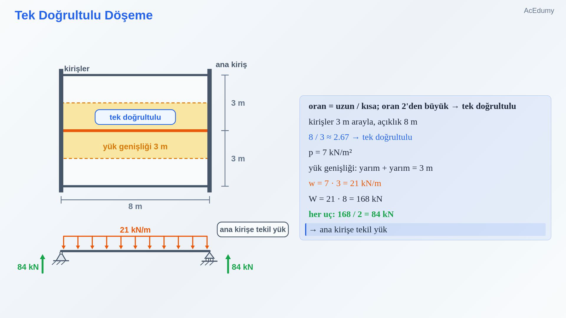This screenshot has width=566, height=318.
Task: Click the left green reaction arrow
Action: click(x=42, y=264)
